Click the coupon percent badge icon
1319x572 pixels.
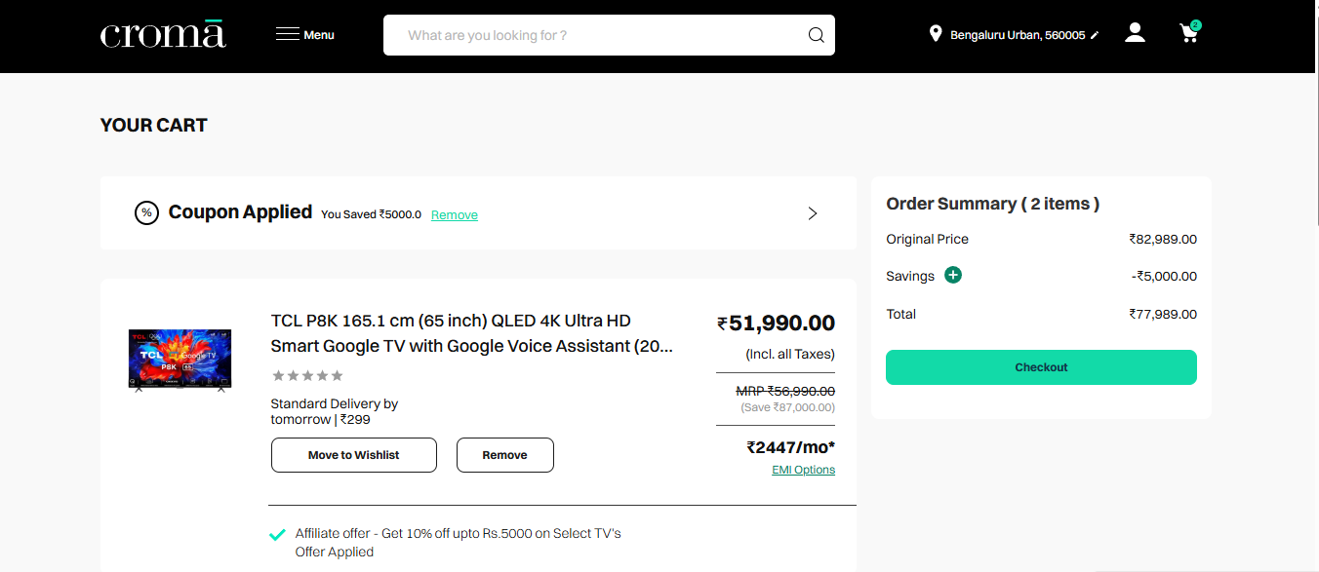pyautogui.click(x=146, y=213)
